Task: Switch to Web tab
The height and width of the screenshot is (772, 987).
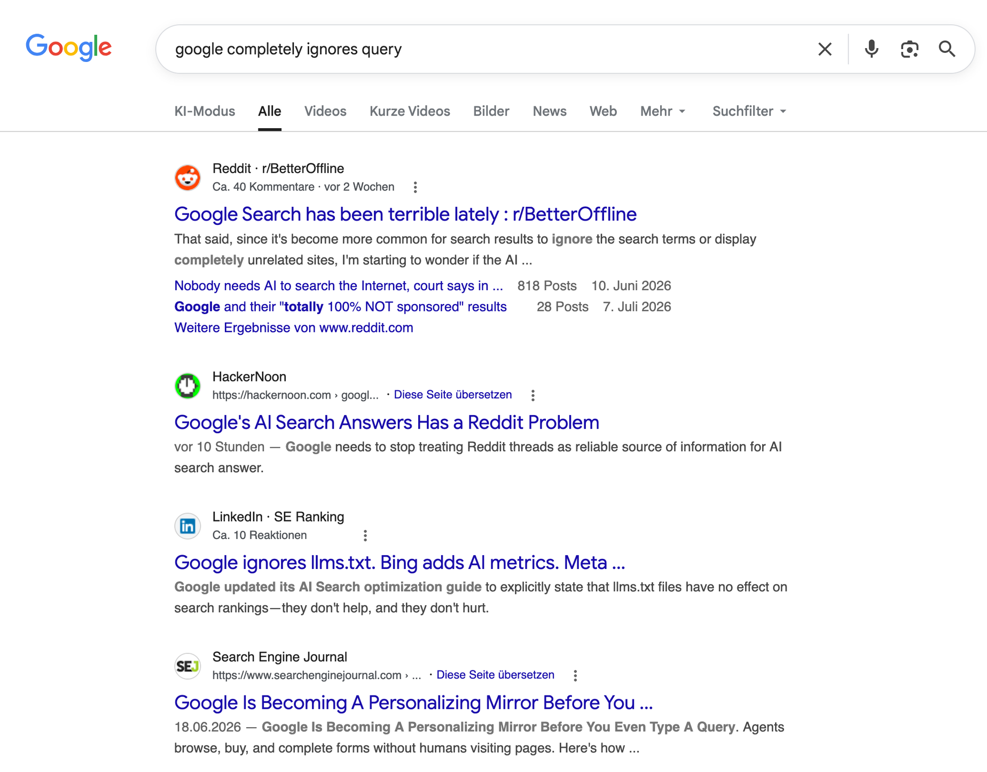Action: point(603,111)
